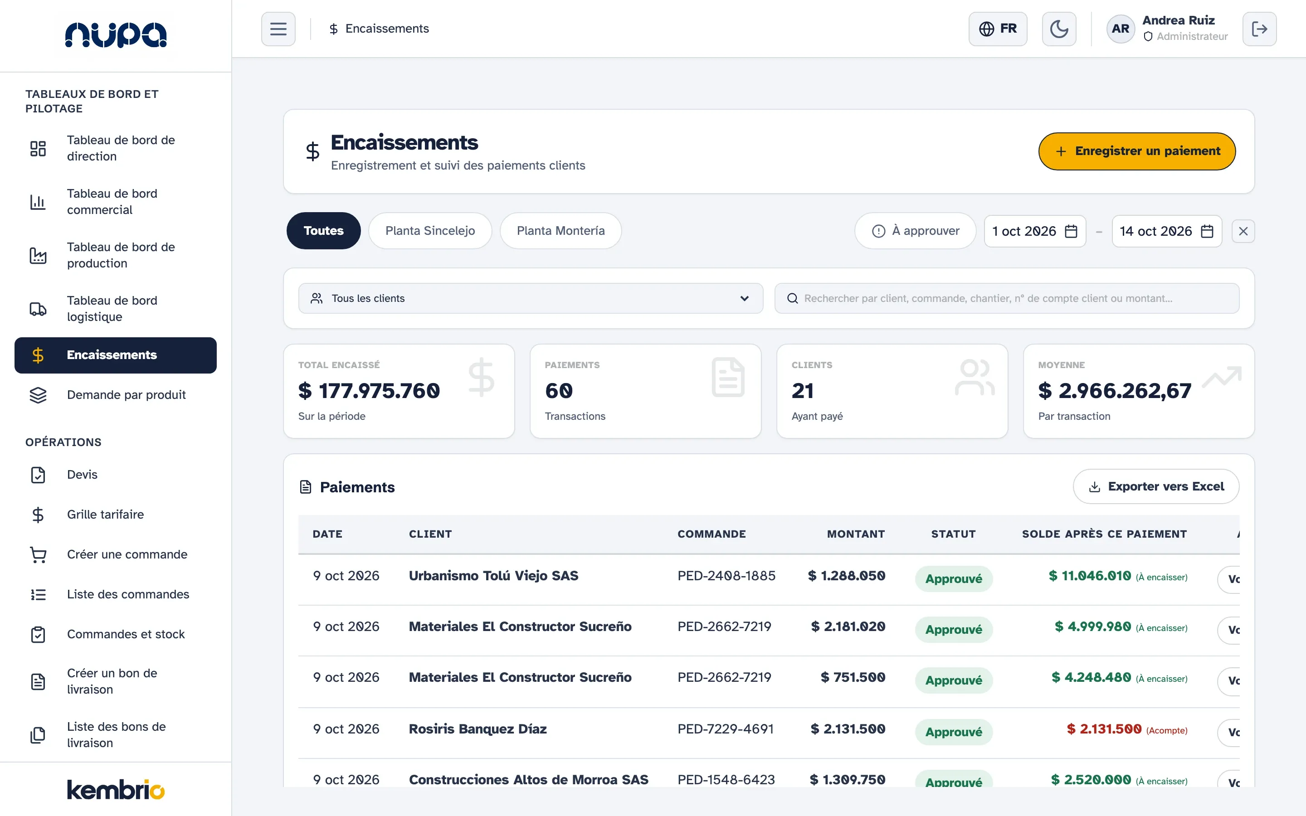Screen dimensions: 1306x816
Task: Go to Créer une commande
Action: point(116,555)
